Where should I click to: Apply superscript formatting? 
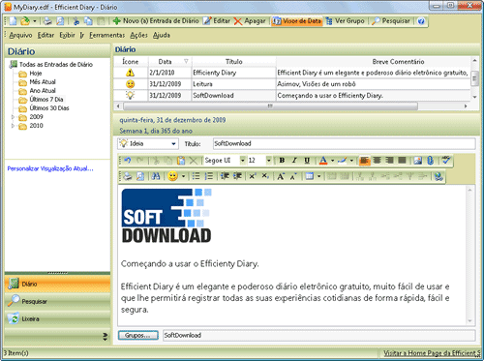[x=253, y=176]
